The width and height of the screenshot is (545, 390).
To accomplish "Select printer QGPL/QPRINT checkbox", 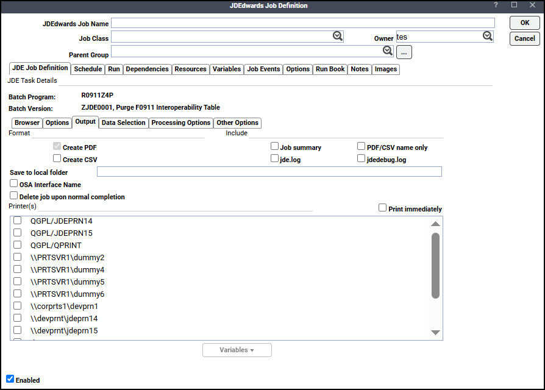I will point(18,245).
